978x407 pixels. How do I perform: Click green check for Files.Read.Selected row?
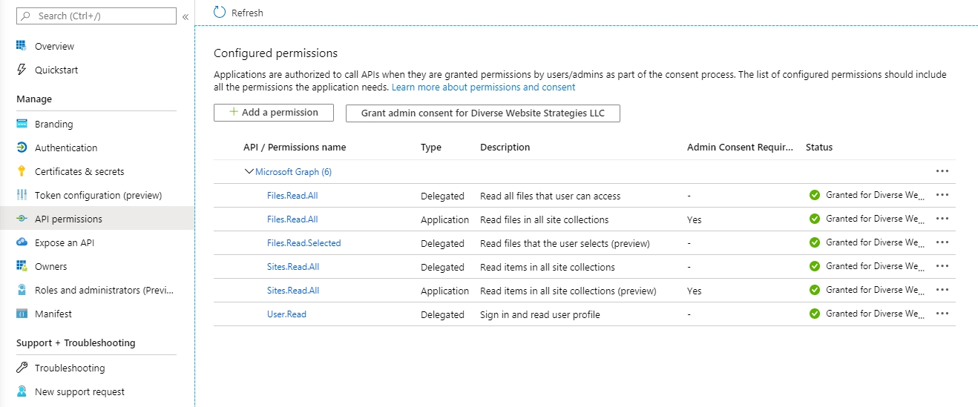[x=814, y=242]
